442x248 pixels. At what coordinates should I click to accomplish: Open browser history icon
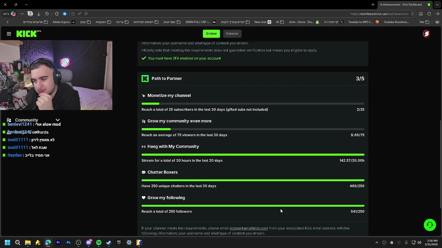[47, 14]
